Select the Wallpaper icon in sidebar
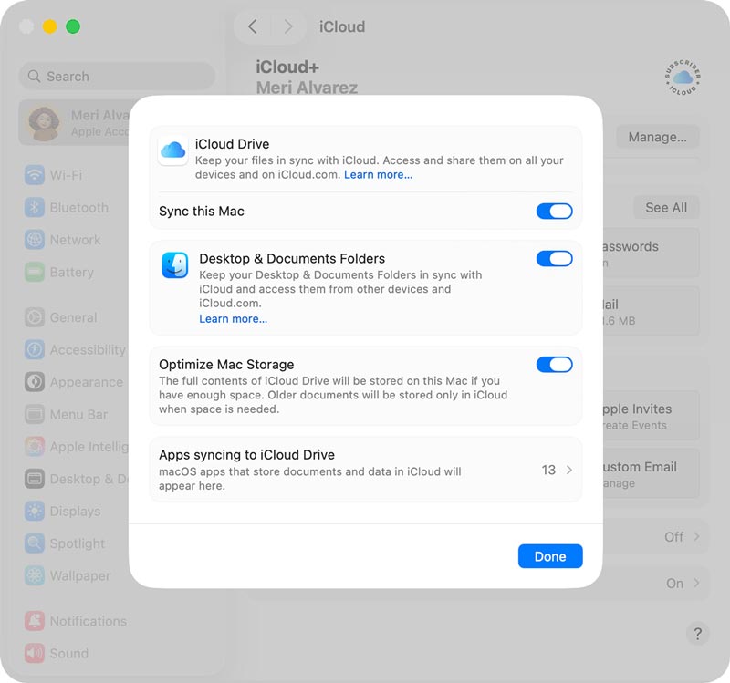Viewport: 730px width, 683px height. (35, 575)
